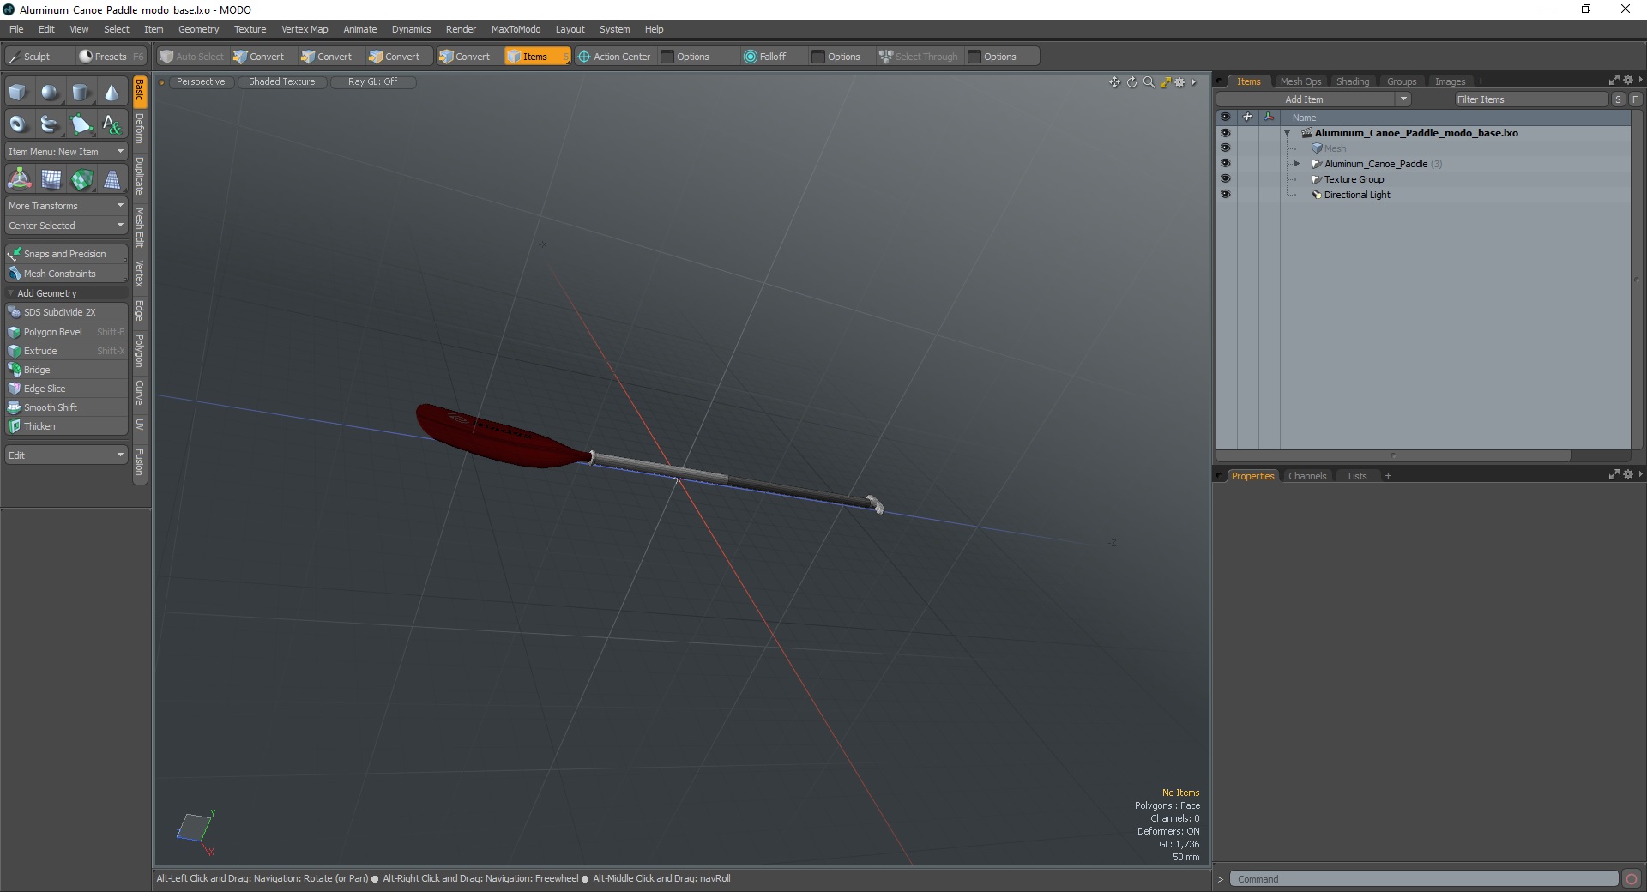Toggle visibility of Mesh item
This screenshot has width=1647, height=892.
click(1225, 148)
